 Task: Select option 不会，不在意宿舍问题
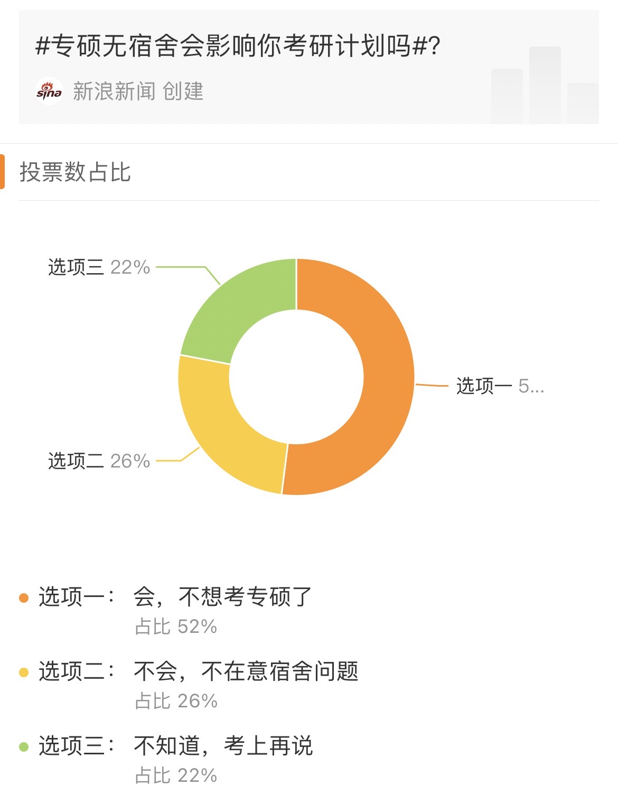pyautogui.click(x=246, y=671)
